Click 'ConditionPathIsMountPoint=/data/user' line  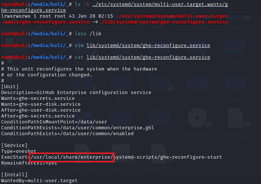(54, 122)
